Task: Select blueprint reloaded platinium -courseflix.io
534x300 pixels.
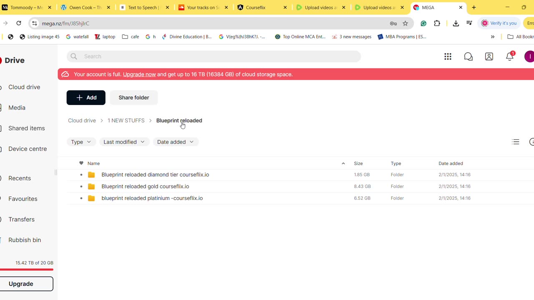Action: click(152, 198)
